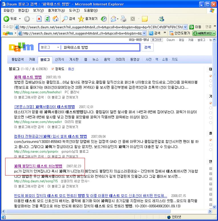Refresh the page with green arrows icon
This screenshot has width=218, height=221.
47,19
